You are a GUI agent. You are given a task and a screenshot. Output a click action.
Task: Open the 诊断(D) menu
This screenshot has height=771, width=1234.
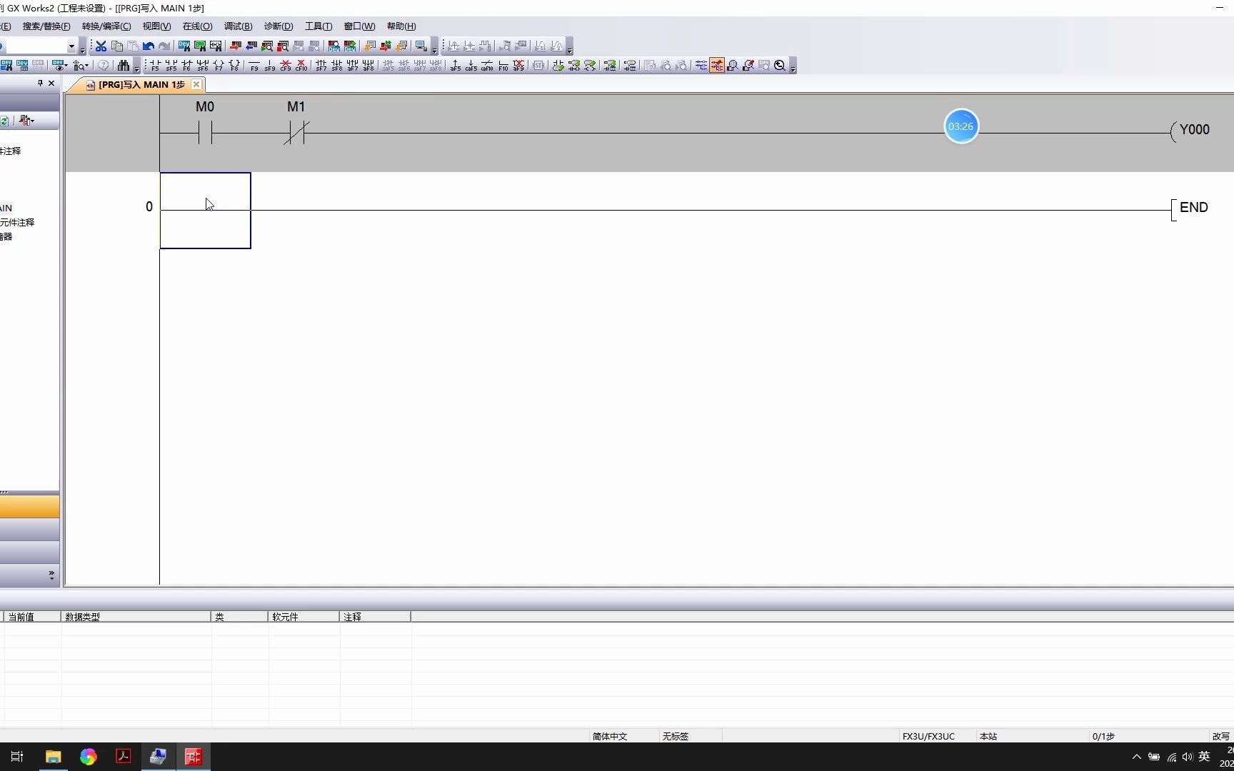pyautogui.click(x=279, y=26)
